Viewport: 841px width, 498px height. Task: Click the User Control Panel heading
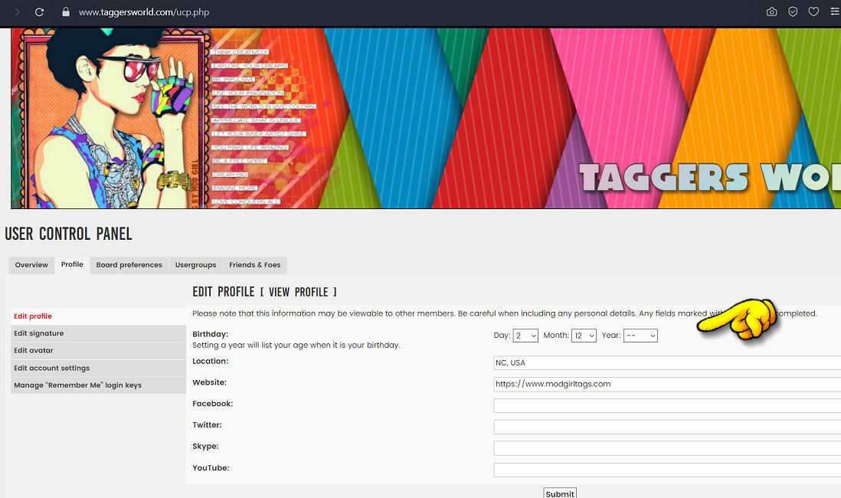tap(69, 234)
